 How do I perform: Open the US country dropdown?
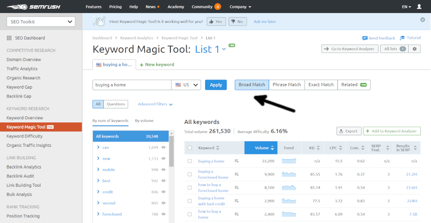point(186,85)
